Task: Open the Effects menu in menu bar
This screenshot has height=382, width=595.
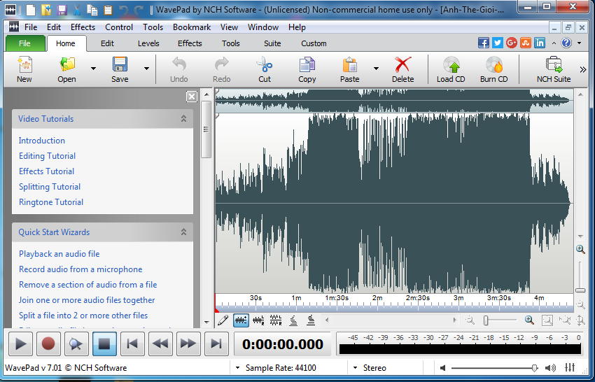Action: 83,27
